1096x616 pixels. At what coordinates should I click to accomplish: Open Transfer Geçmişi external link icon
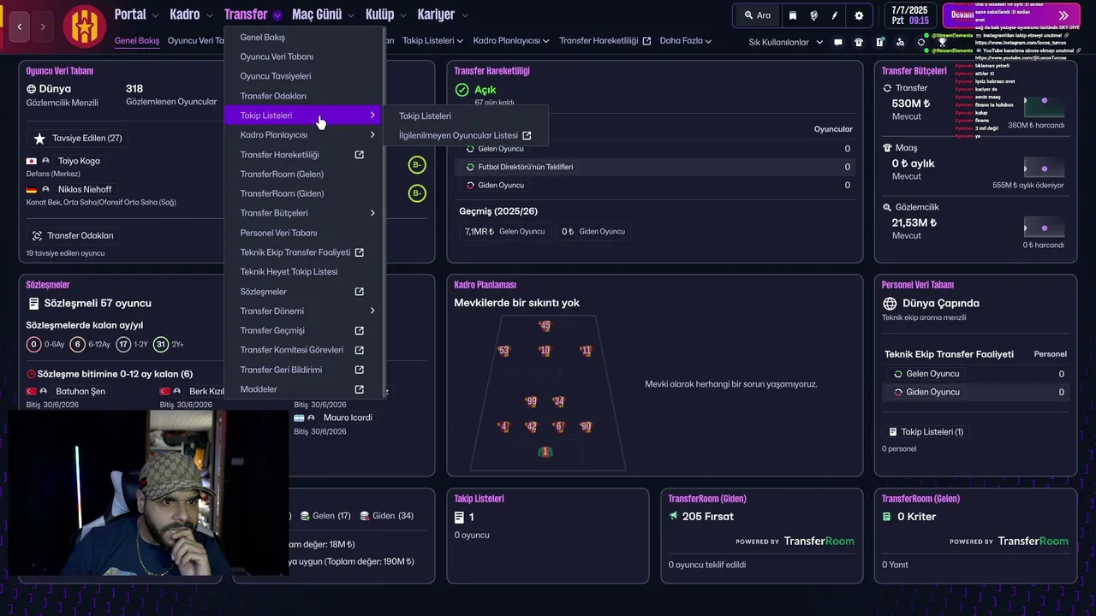[360, 330]
